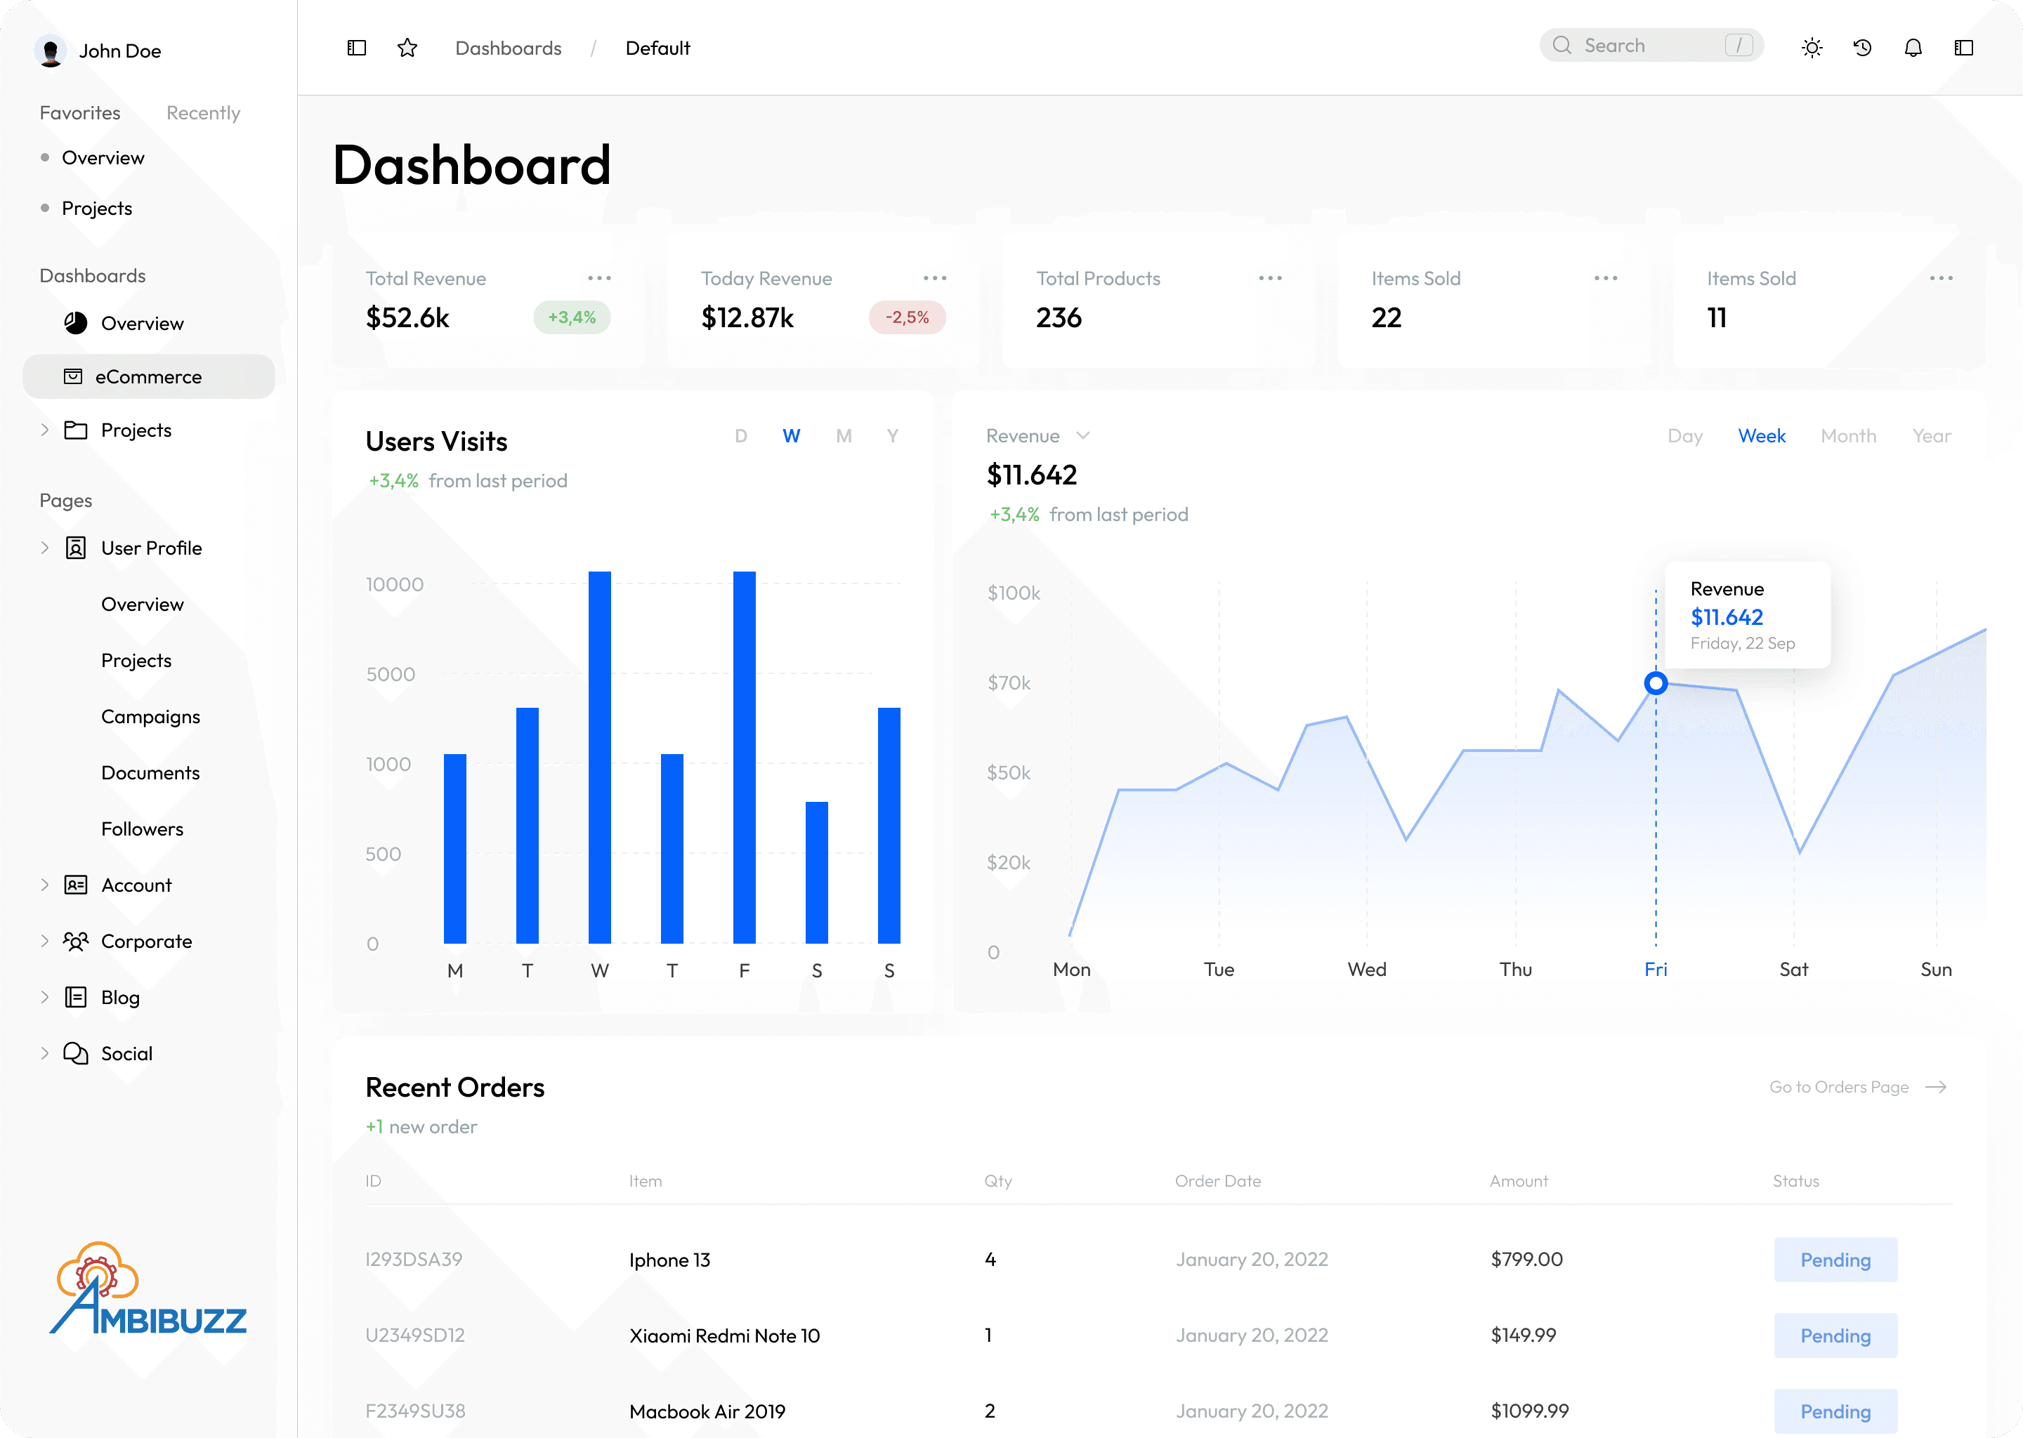Click Pending status for Iphone 13
The image size is (2023, 1438).
pyautogui.click(x=1835, y=1259)
